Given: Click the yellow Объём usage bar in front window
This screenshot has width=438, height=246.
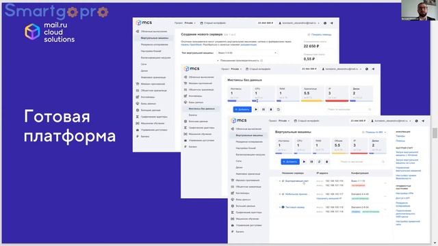Looking at the screenshot, I should [340, 153].
